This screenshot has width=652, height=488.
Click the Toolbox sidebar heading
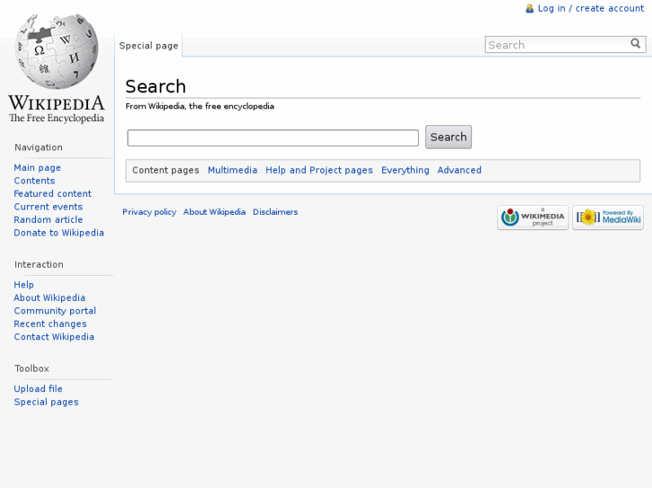point(32,369)
